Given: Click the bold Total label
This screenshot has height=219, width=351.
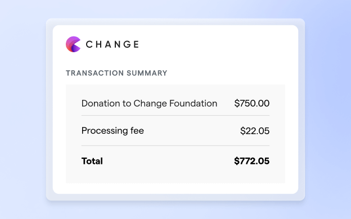Looking at the screenshot, I should (x=92, y=161).
